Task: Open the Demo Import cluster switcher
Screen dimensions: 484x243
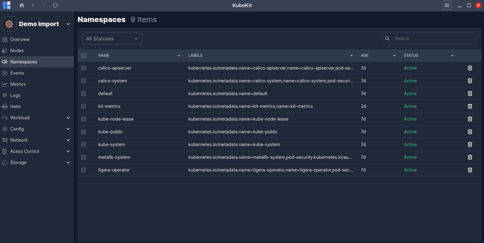Action: pos(39,24)
